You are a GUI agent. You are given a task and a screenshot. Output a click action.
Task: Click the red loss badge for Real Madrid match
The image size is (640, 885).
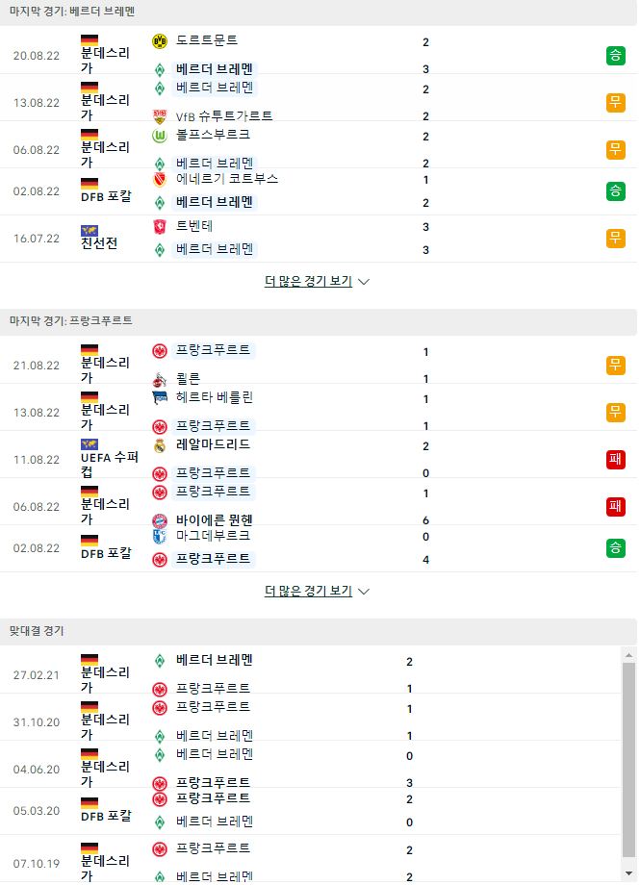616,460
